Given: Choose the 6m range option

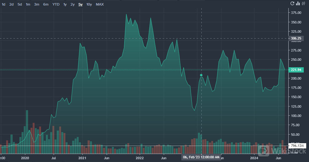Looking at the screenshot, I should pos(46,4).
